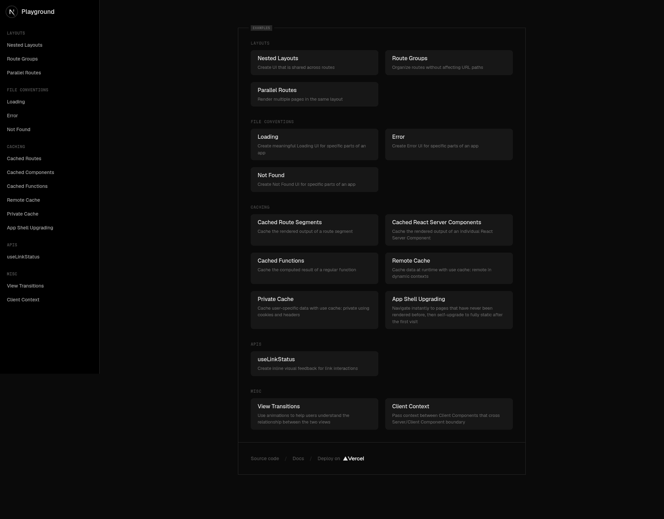Open App Shell Upgrading in sidebar
Viewport: 664px width, 519px height.
pos(30,228)
